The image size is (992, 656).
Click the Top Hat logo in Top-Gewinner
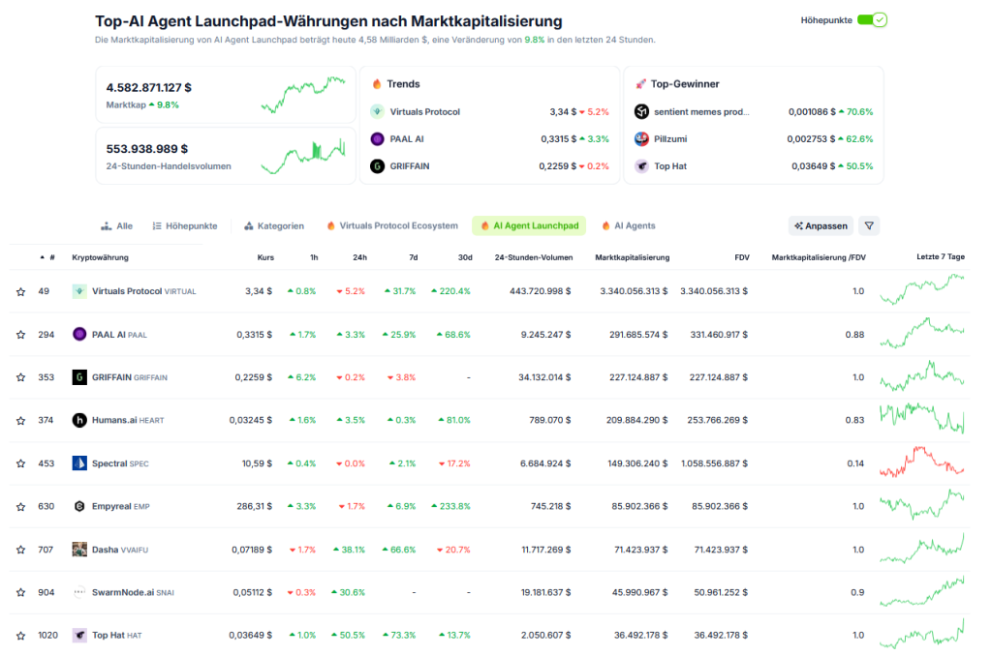641,166
